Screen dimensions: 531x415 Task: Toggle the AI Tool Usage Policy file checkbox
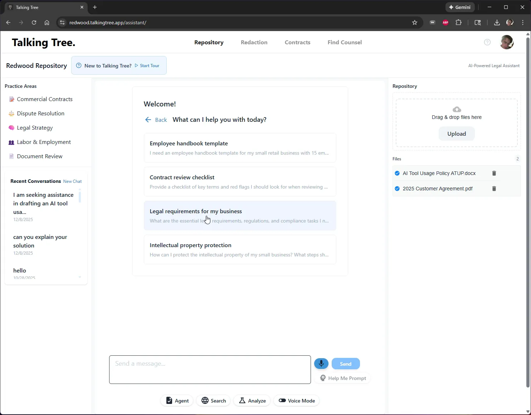pos(397,173)
